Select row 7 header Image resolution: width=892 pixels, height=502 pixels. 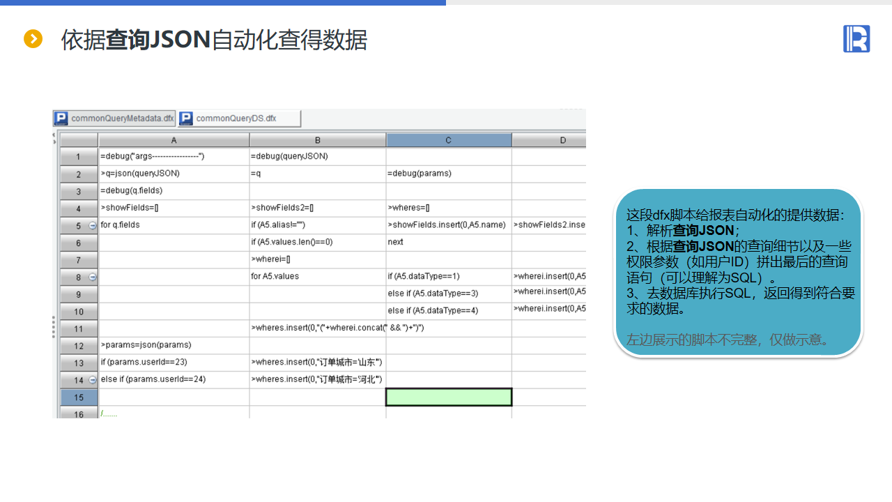(x=79, y=259)
